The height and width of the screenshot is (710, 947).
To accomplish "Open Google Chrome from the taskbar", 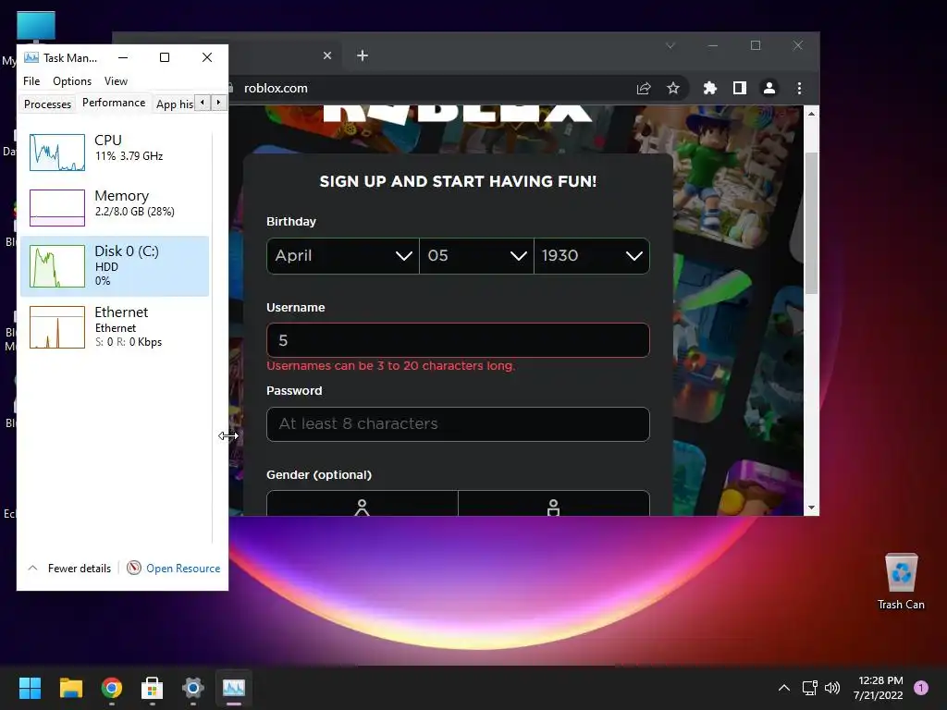I will (112, 688).
